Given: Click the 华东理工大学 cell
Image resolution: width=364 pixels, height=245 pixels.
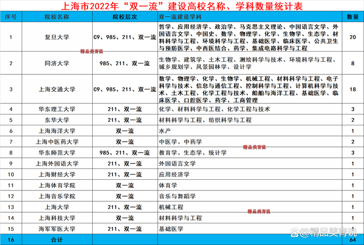Looking at the screenshot, I should point(57,109).
